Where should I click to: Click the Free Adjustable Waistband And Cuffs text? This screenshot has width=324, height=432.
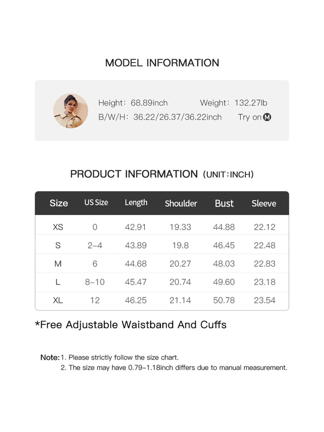(x=130, y=325)
